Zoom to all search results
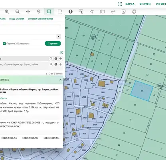The height and width of the screenshot is (160, 166). [61, 52]
